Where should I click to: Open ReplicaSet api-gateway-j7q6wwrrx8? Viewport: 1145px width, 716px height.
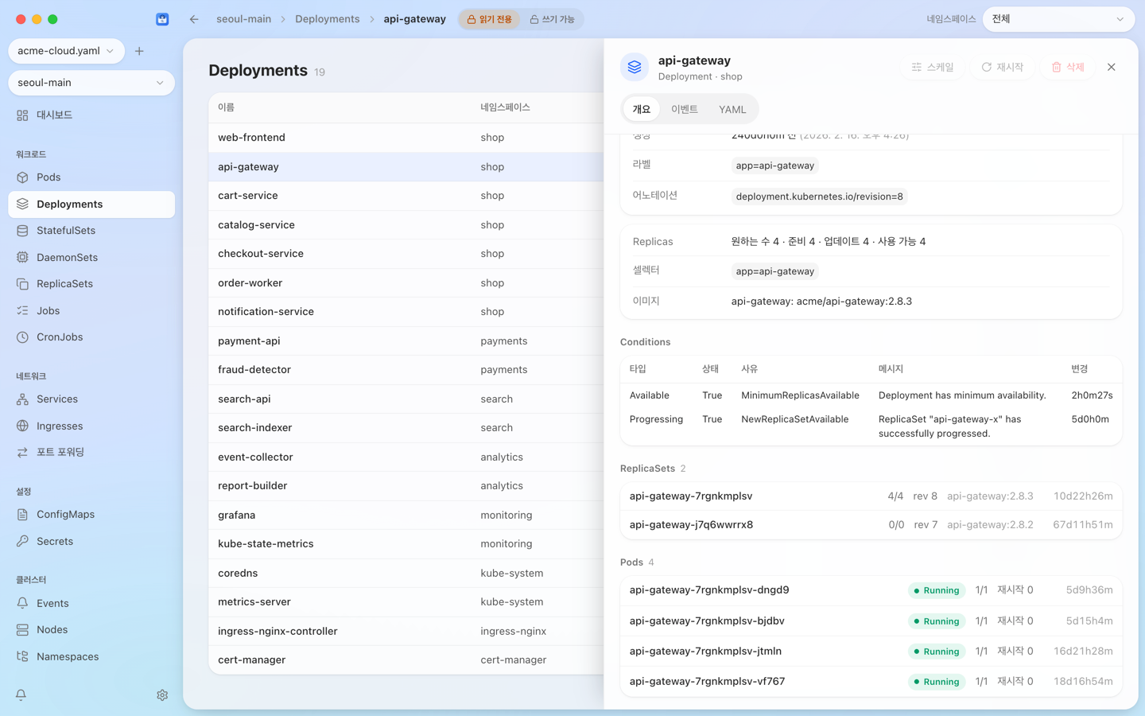[x=871, y=525]
